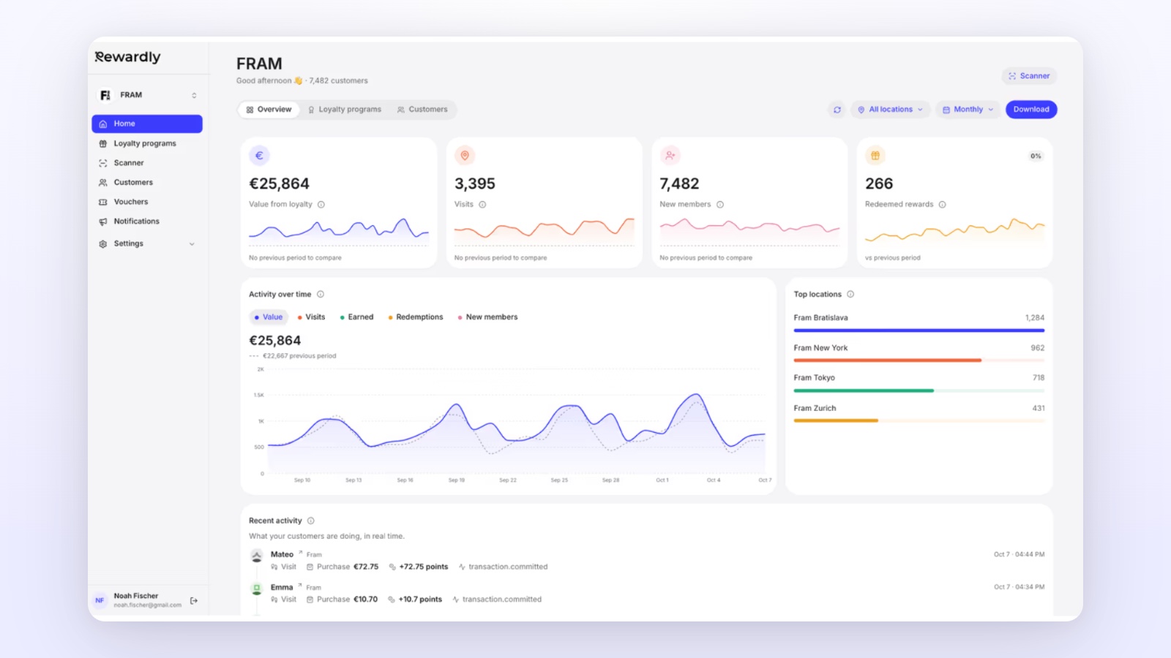Click Mateo's avatar in Recent activity
Image resolution: width=1171 pixels, height=658 pixels.
[x=256, y=556]
